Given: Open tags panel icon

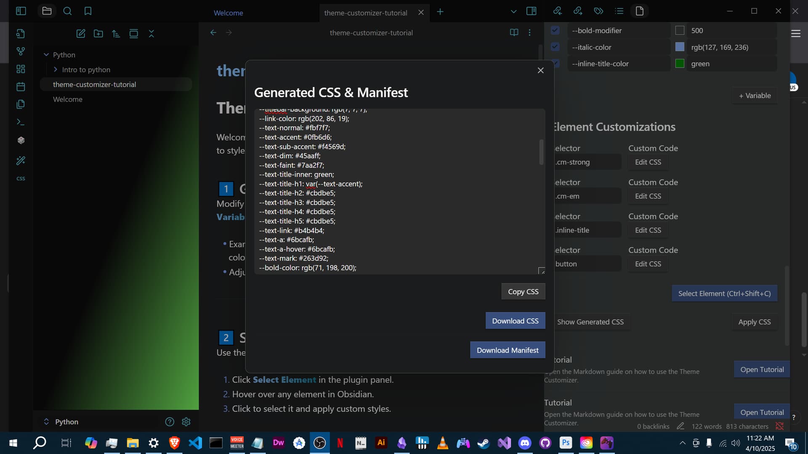Looking at the screenshot, I should [x=598, y=11].
